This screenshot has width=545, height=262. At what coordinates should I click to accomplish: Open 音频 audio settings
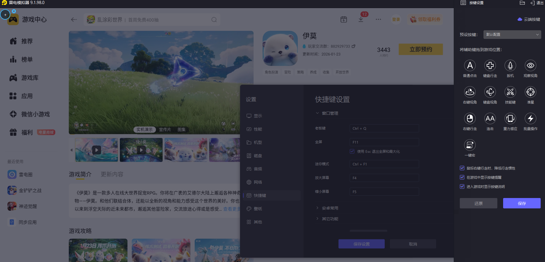(x=272, y=169)
